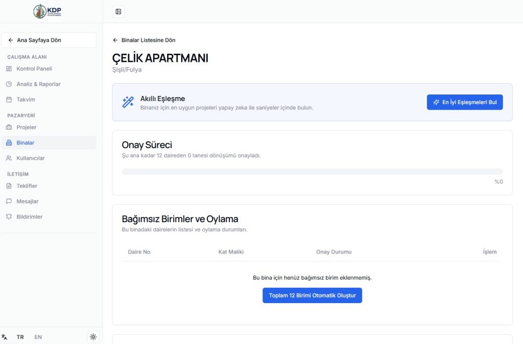Viewport: 523px width, 344px height.
Task: Switch language to EN
Action: (38, 337)
